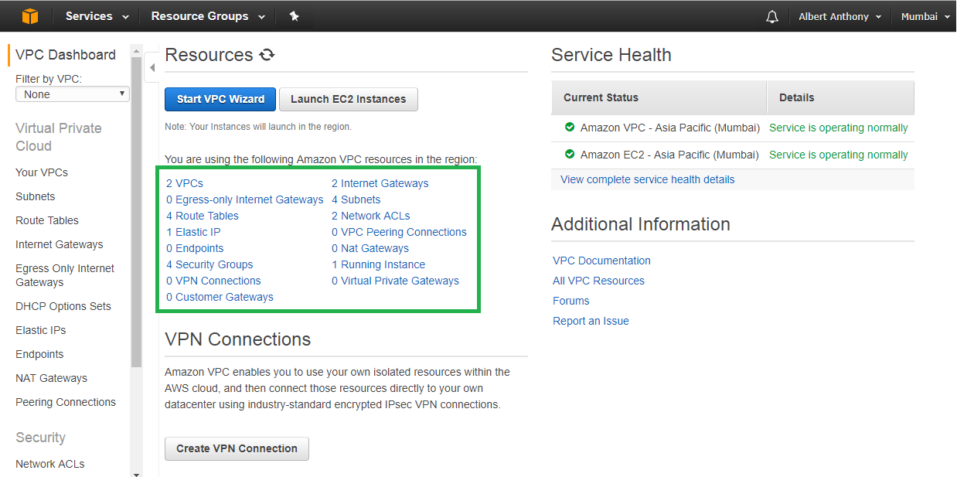957x477 pixels.
Task: Click the green status icon for Amazon EC2
Action: [570, 155]
